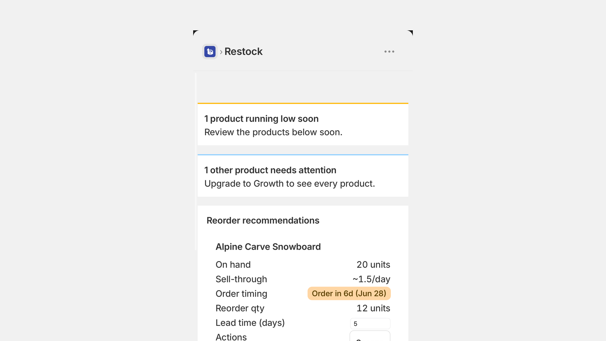Click the Sell-through row label
The image size is (606, 341).
click(x=241, y=279)
